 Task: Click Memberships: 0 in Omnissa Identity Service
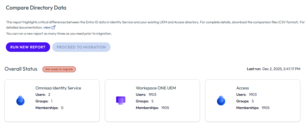tap(50, 108)
